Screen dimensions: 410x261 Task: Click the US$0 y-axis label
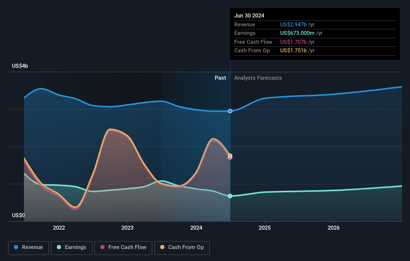(18, 215)
